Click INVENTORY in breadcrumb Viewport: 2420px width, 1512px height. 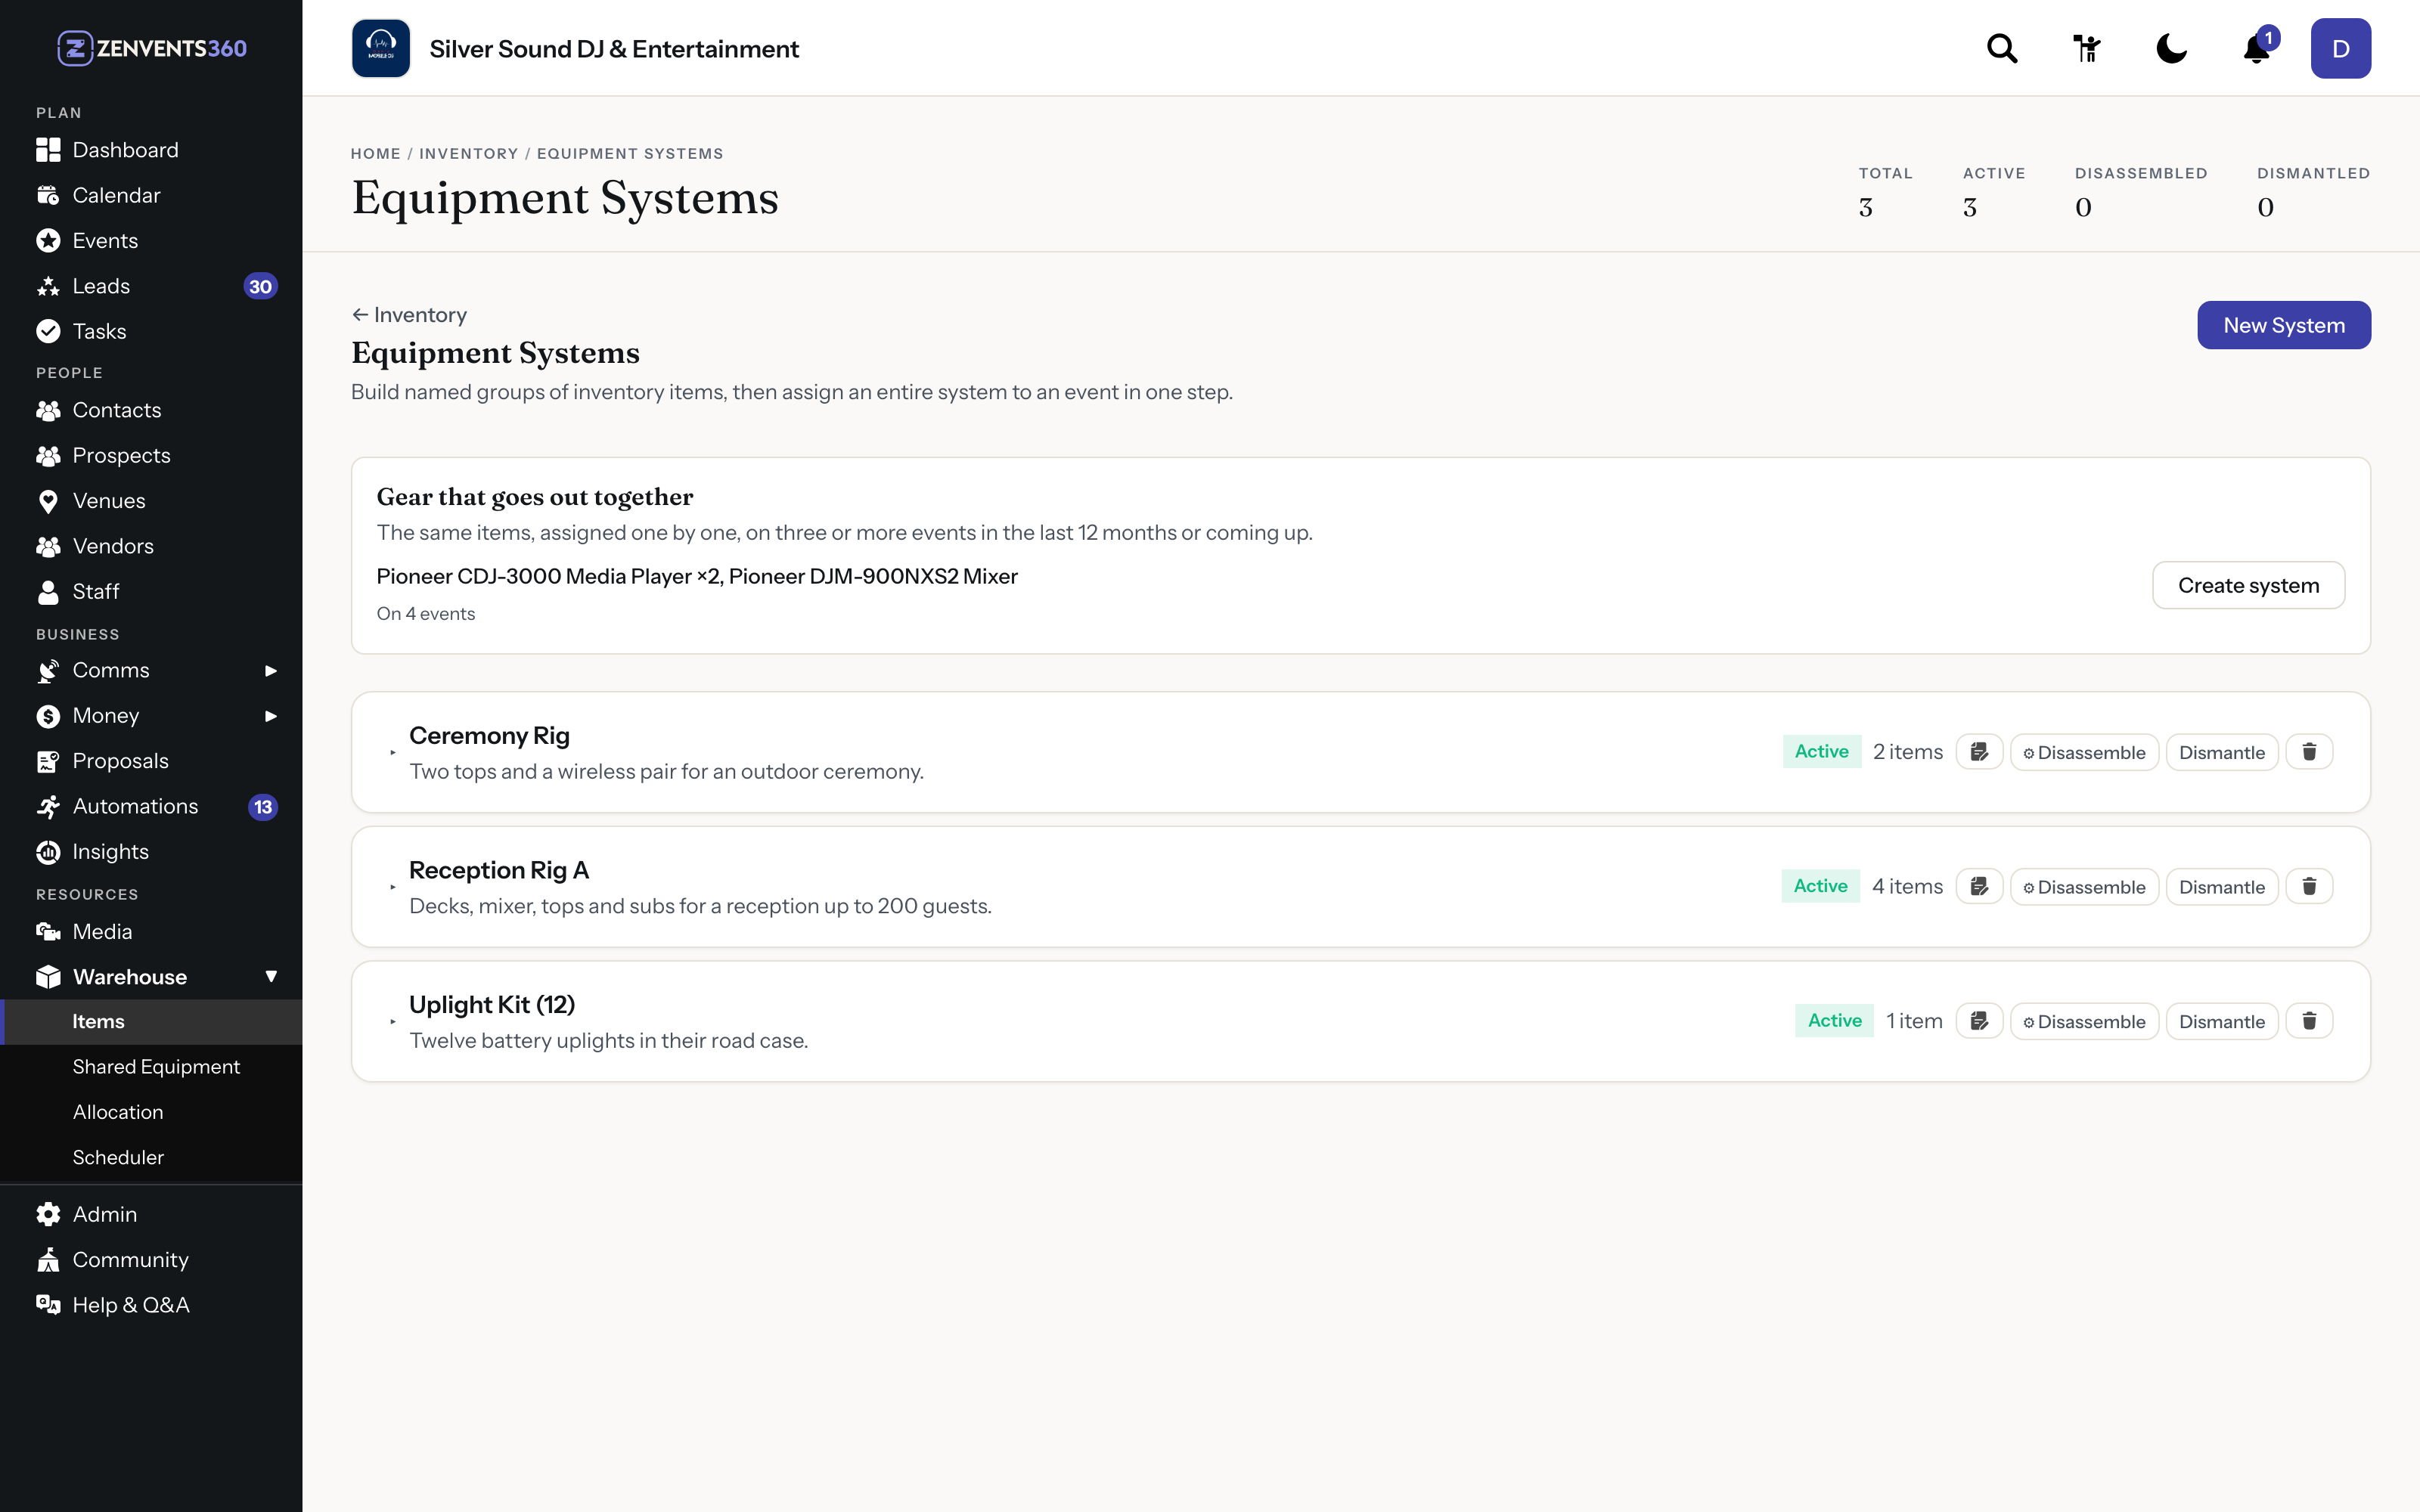(x=468, y=154)
